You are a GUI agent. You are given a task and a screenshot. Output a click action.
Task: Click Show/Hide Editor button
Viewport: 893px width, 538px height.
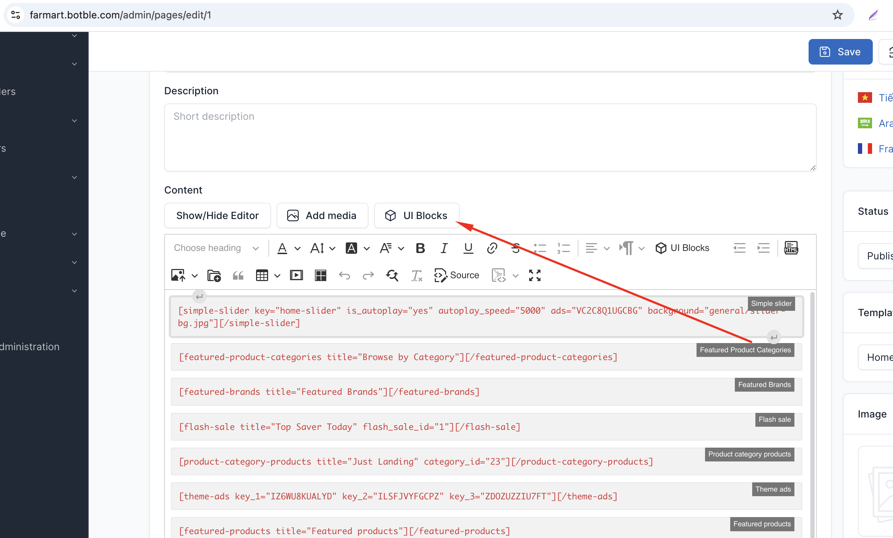click(x=217, y=215)
